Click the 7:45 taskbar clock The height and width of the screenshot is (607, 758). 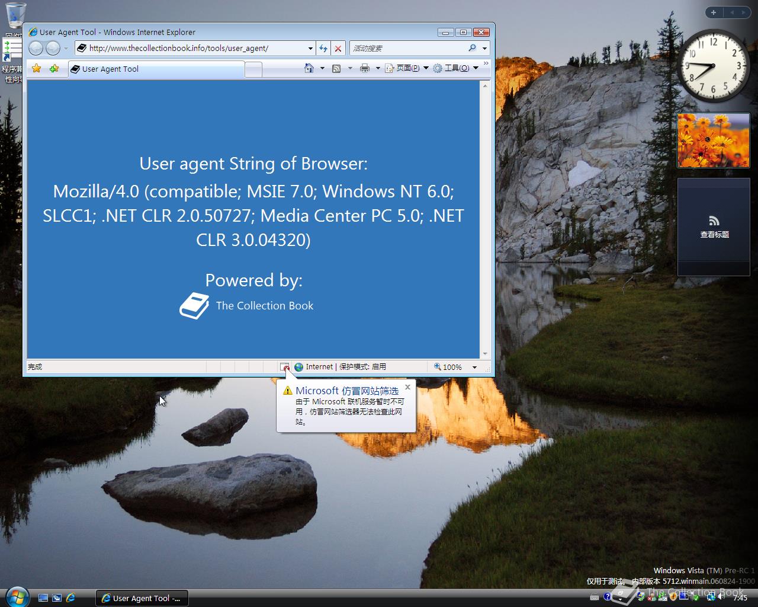tap(740, 598)
